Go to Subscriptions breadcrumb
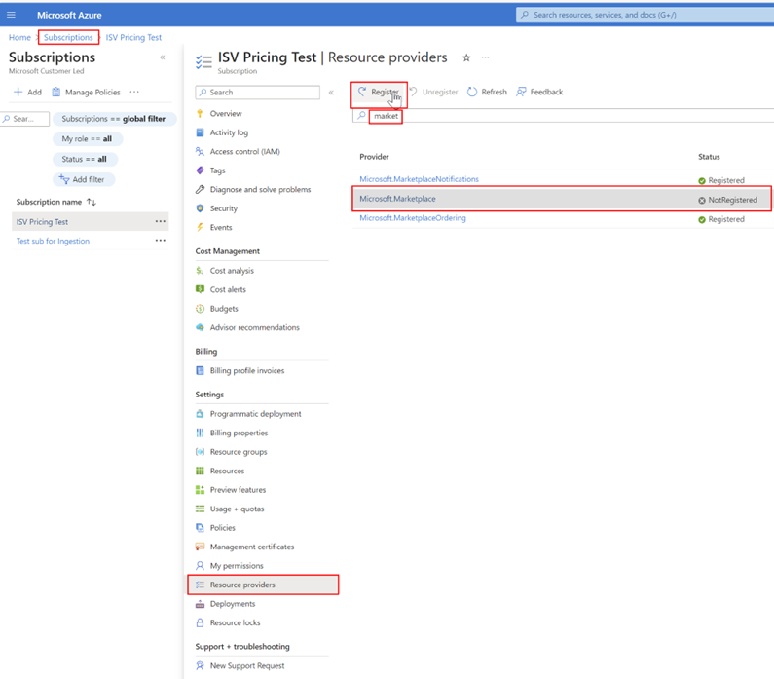Viewport: 774px width, 679px height. 68,38
